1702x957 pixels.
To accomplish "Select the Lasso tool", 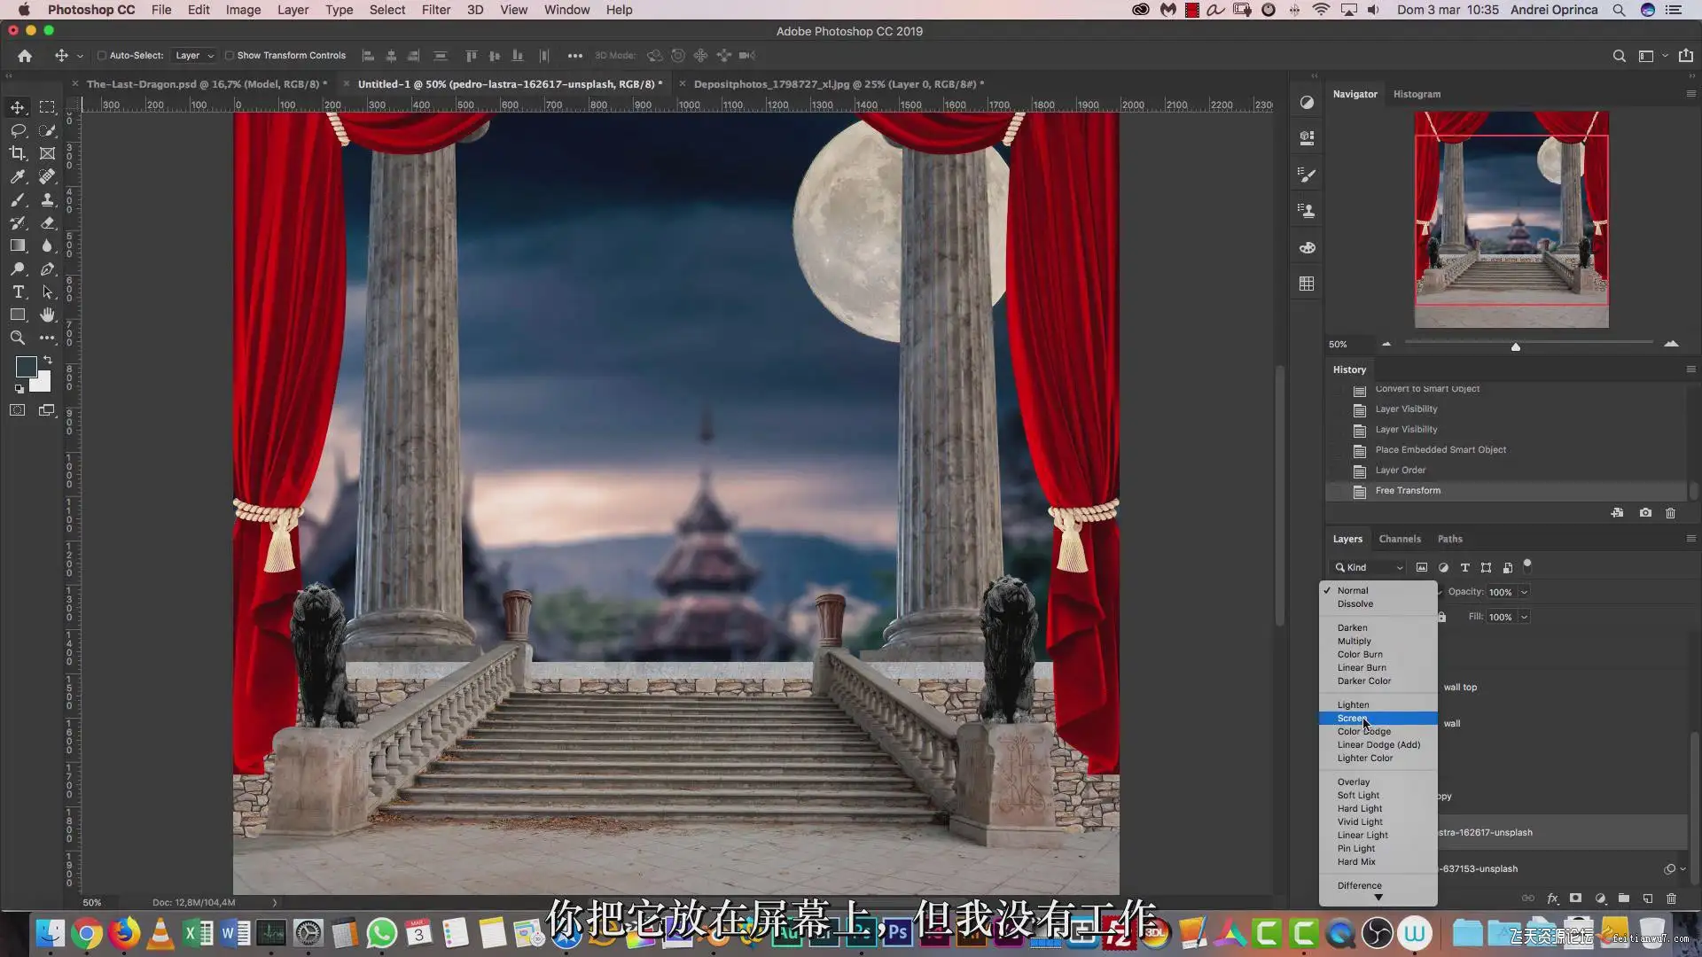I will pos(18,130).
